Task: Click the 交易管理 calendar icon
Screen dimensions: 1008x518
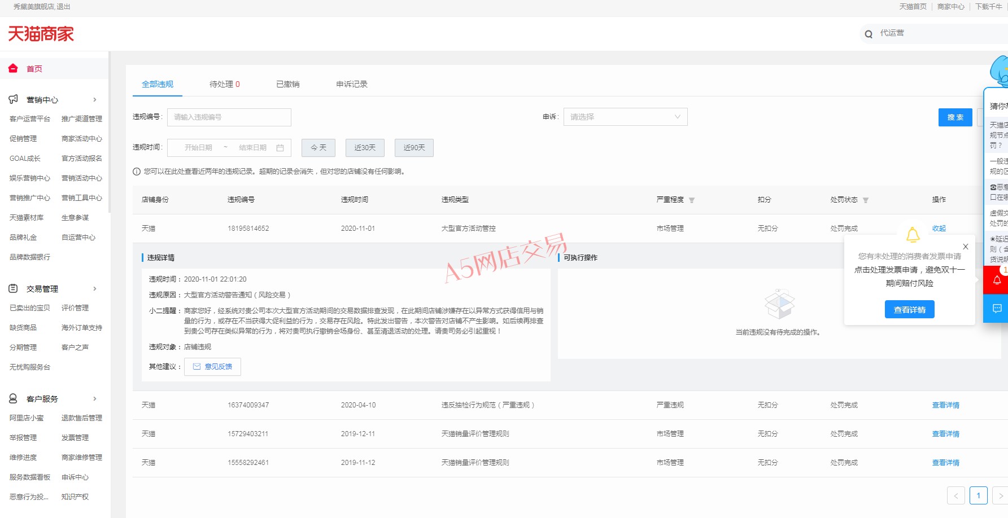Action: click(x=13, y=288)
